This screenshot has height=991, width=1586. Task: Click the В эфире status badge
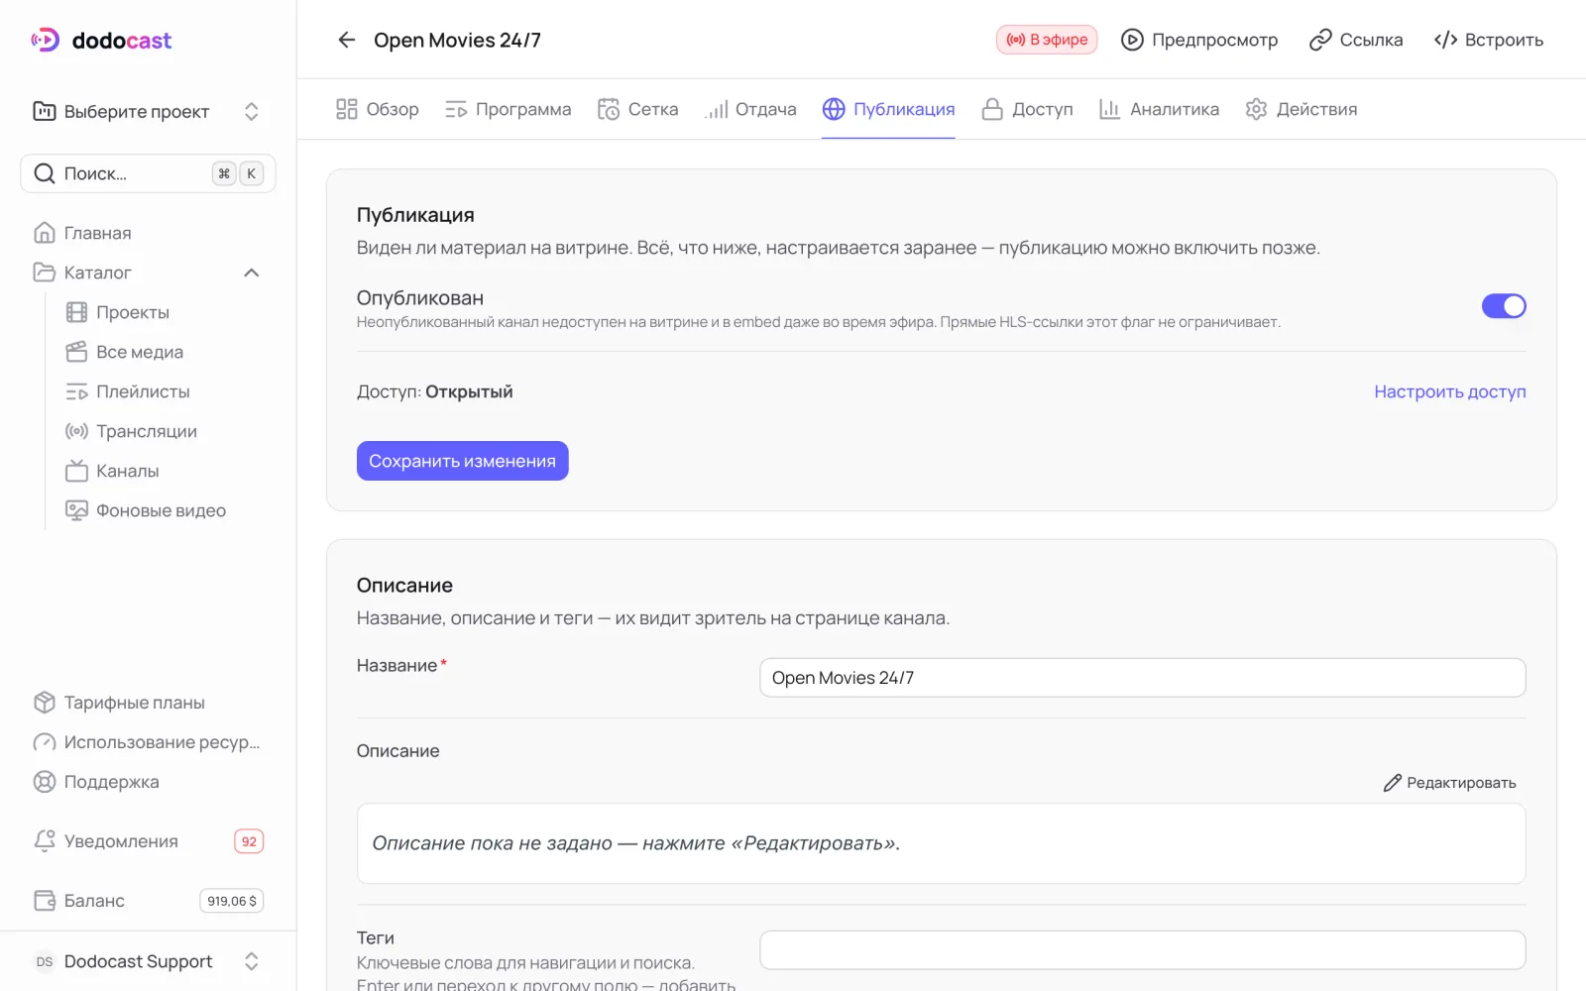[1047, 40]
